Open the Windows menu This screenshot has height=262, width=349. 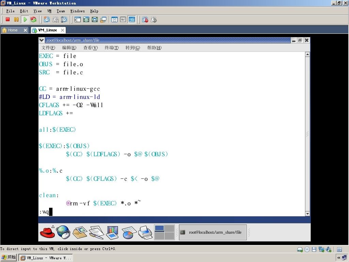pos(77,11)
